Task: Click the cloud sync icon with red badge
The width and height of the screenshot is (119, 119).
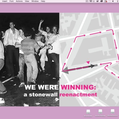Action: pos(105,1)
